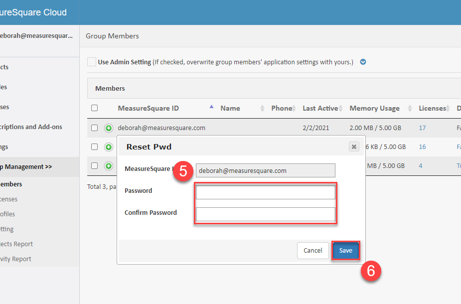Image resolution: width=461 pixels, height=304 pixels.
Task: Open Activity Report in the sidebar
Action: (15, 259)
